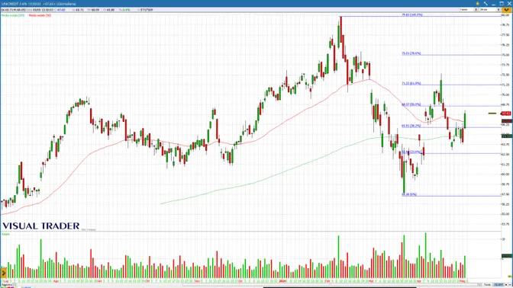Select the green Media mobile (200) label
Viewport: 513px width, 288px height.
click(x=13, y=15)
